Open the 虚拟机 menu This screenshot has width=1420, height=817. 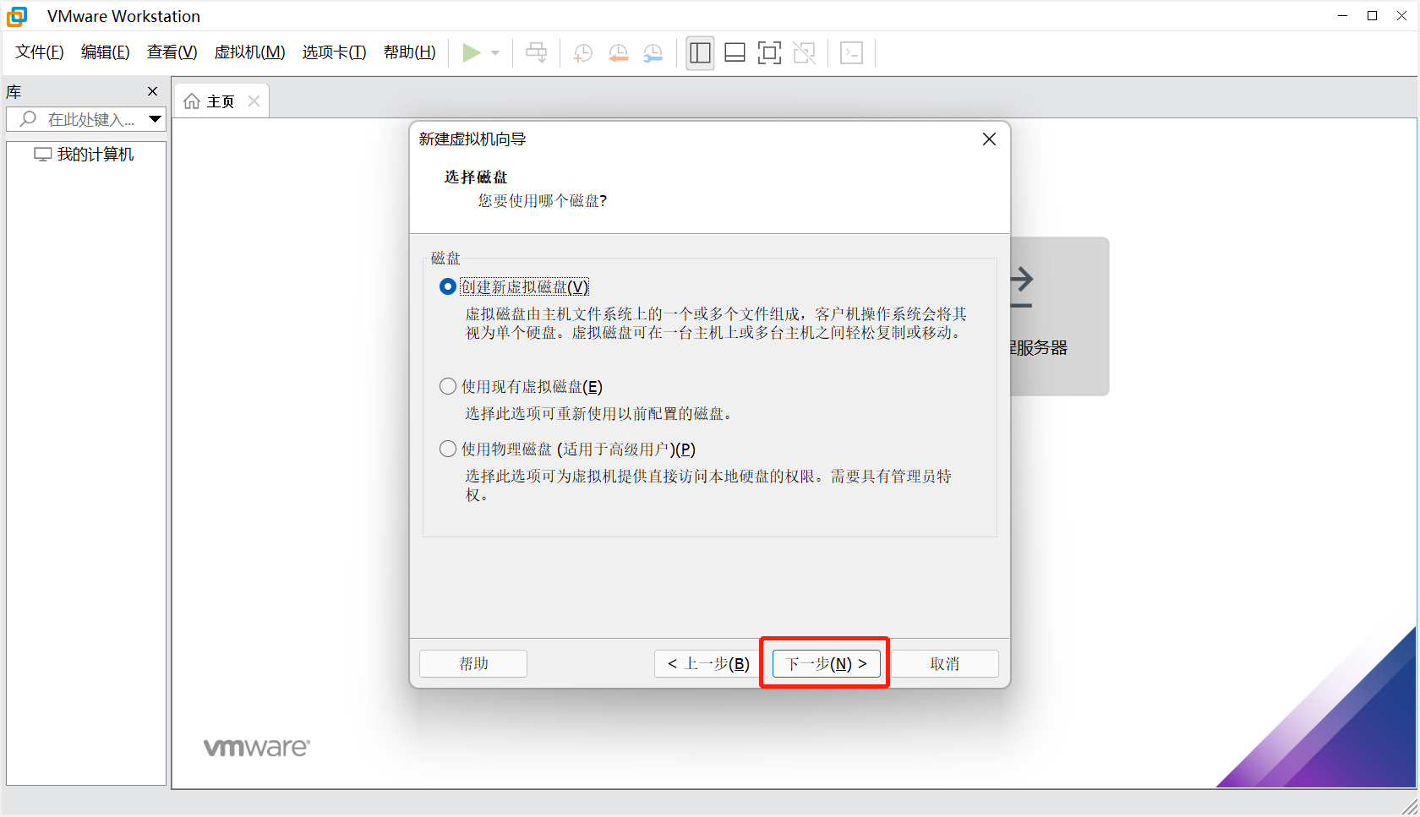[x=249, y=52]
